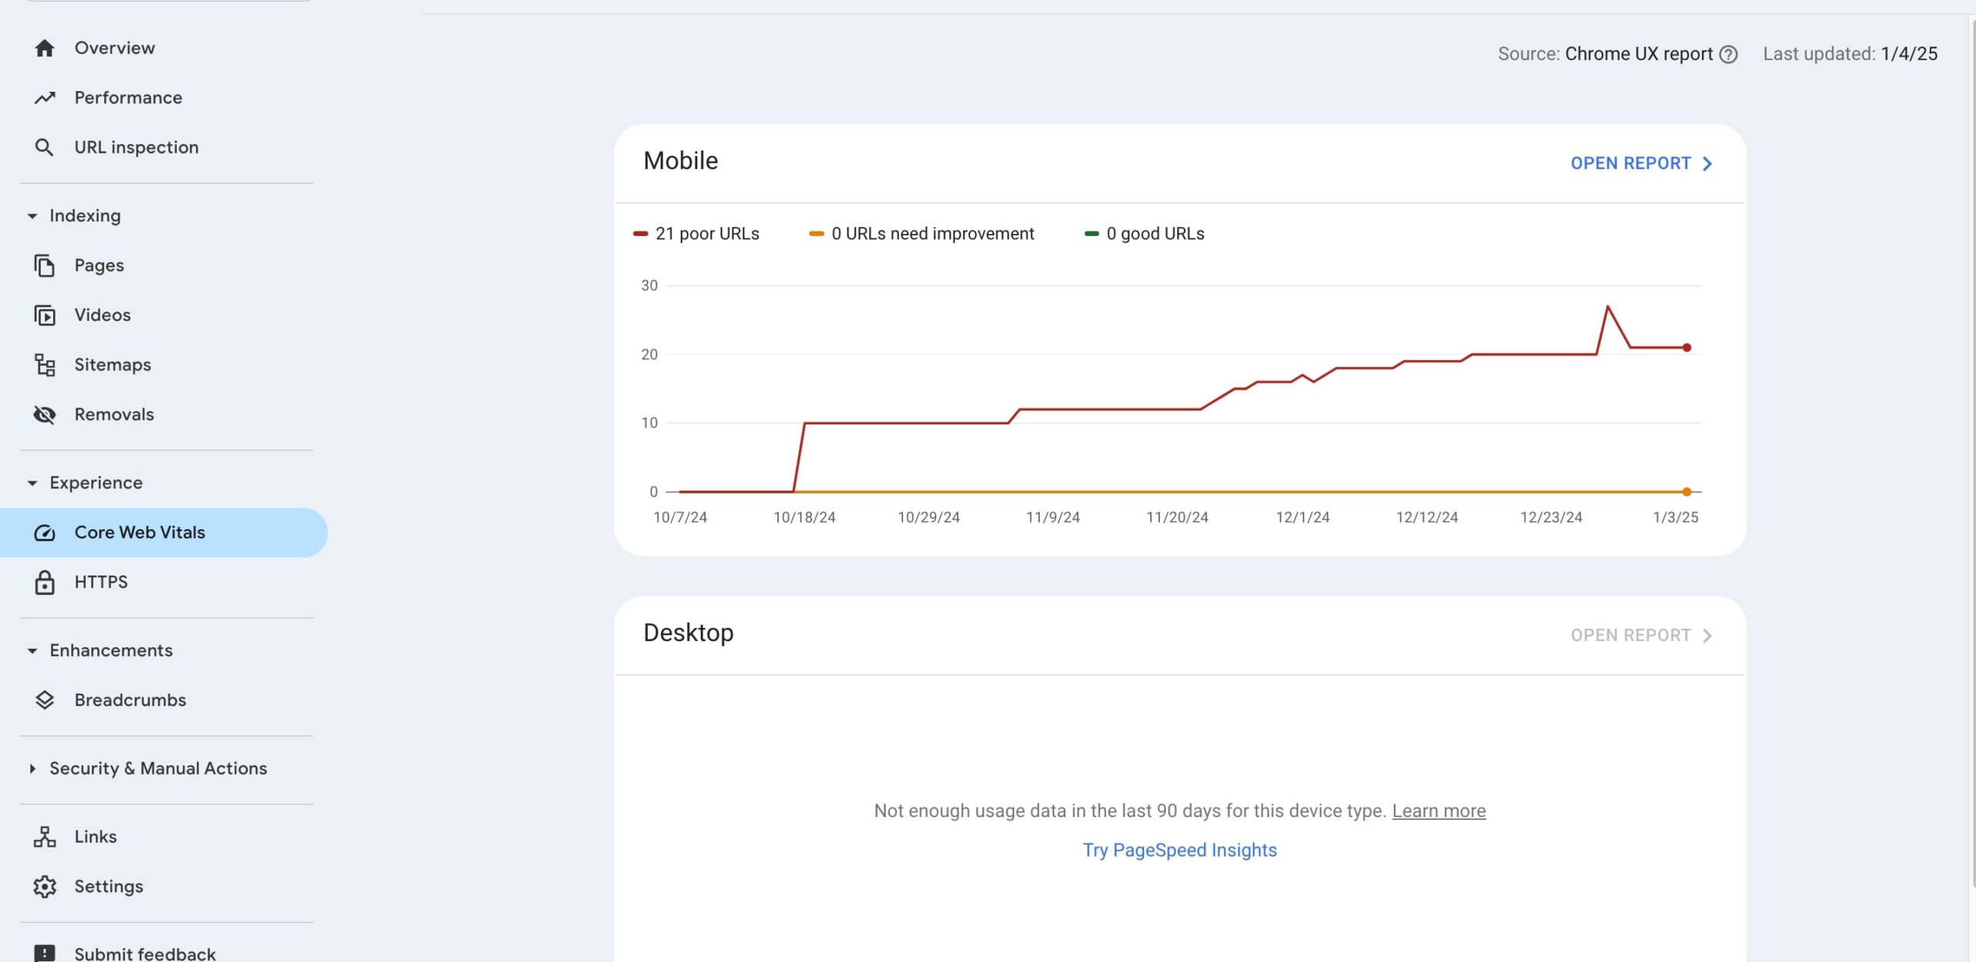Select Core Web Vitals menu item

click(x=139, y=532)
